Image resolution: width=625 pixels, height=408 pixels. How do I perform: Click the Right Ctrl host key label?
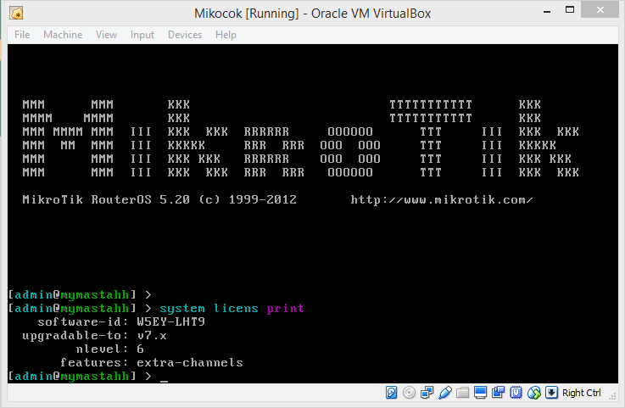582,393
